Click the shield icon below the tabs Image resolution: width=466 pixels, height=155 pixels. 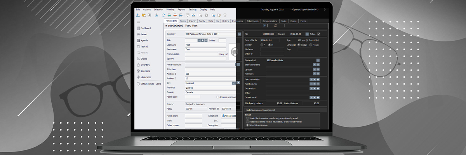[264, 26]
